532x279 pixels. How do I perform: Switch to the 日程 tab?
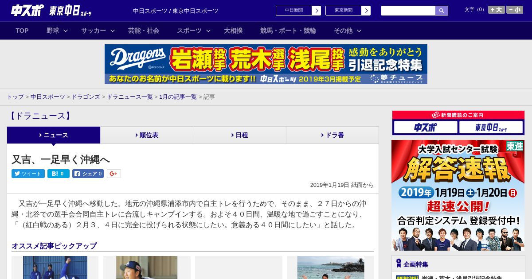(239, 135)
